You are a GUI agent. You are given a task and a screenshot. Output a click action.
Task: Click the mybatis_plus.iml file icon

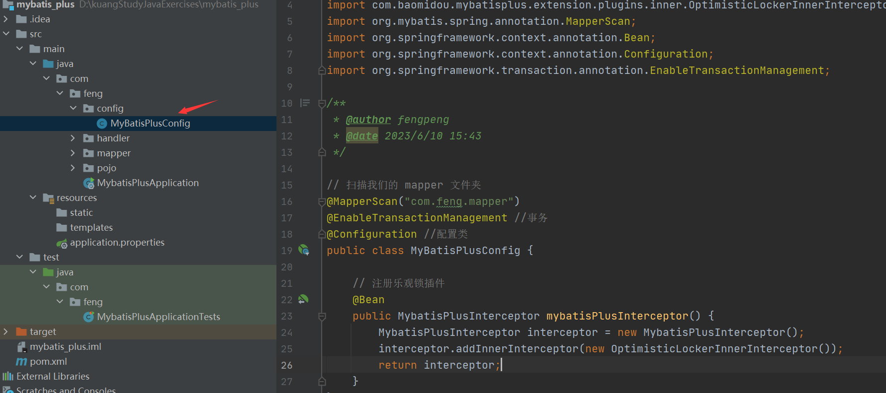tap(21, 347)
